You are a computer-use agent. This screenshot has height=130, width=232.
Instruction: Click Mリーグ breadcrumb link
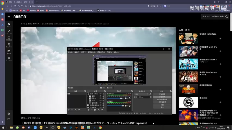pyautogui.click(x=36, y=24)
